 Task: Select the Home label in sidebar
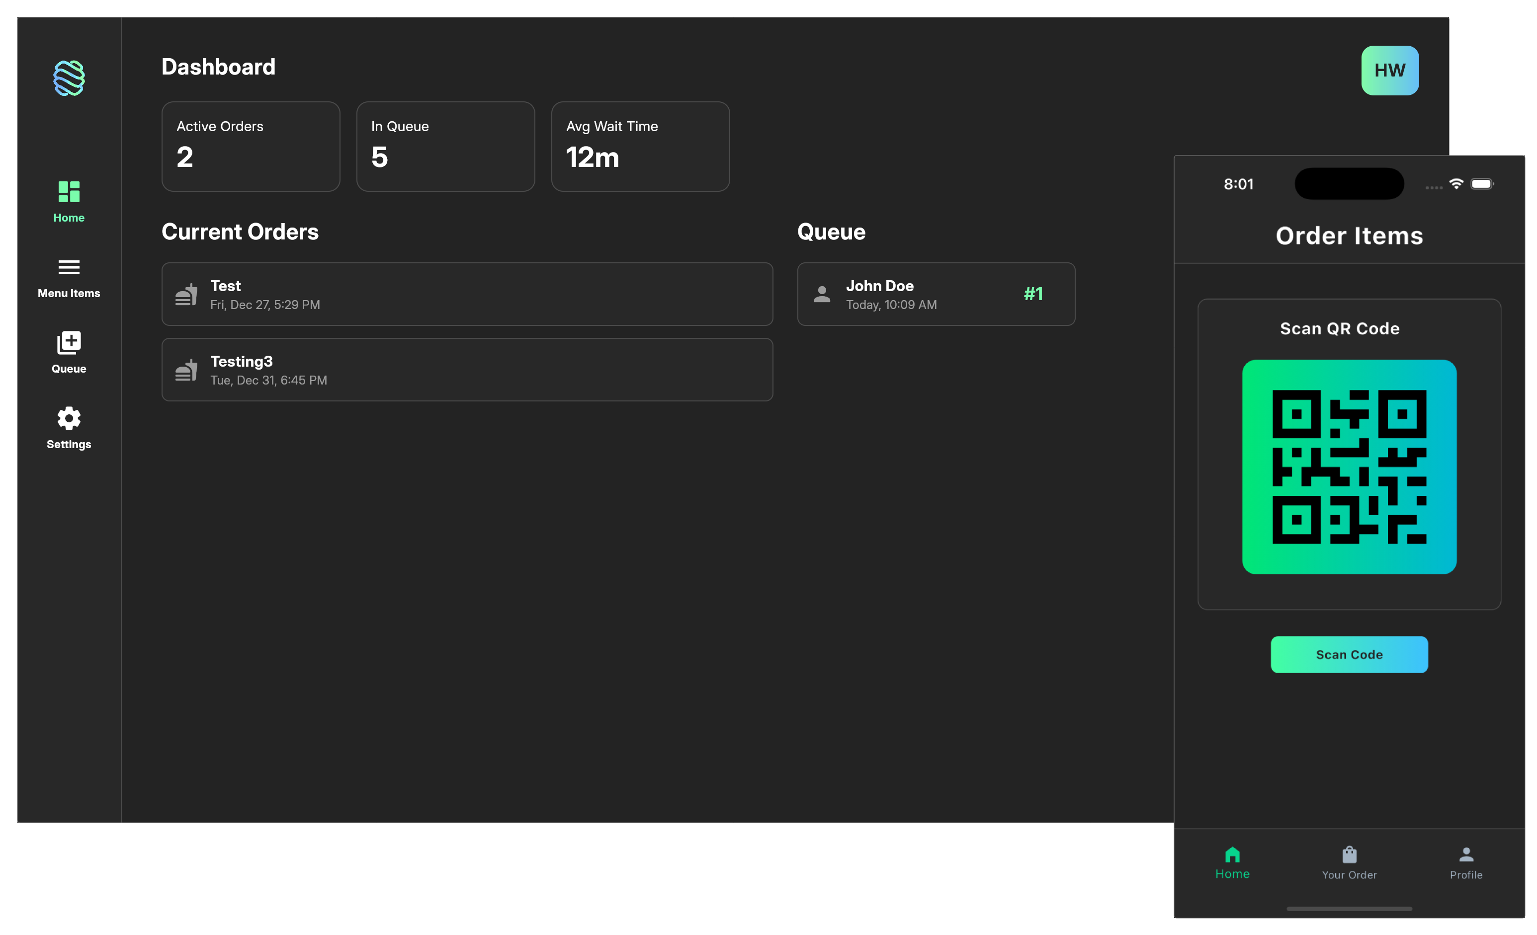(69, 218)
